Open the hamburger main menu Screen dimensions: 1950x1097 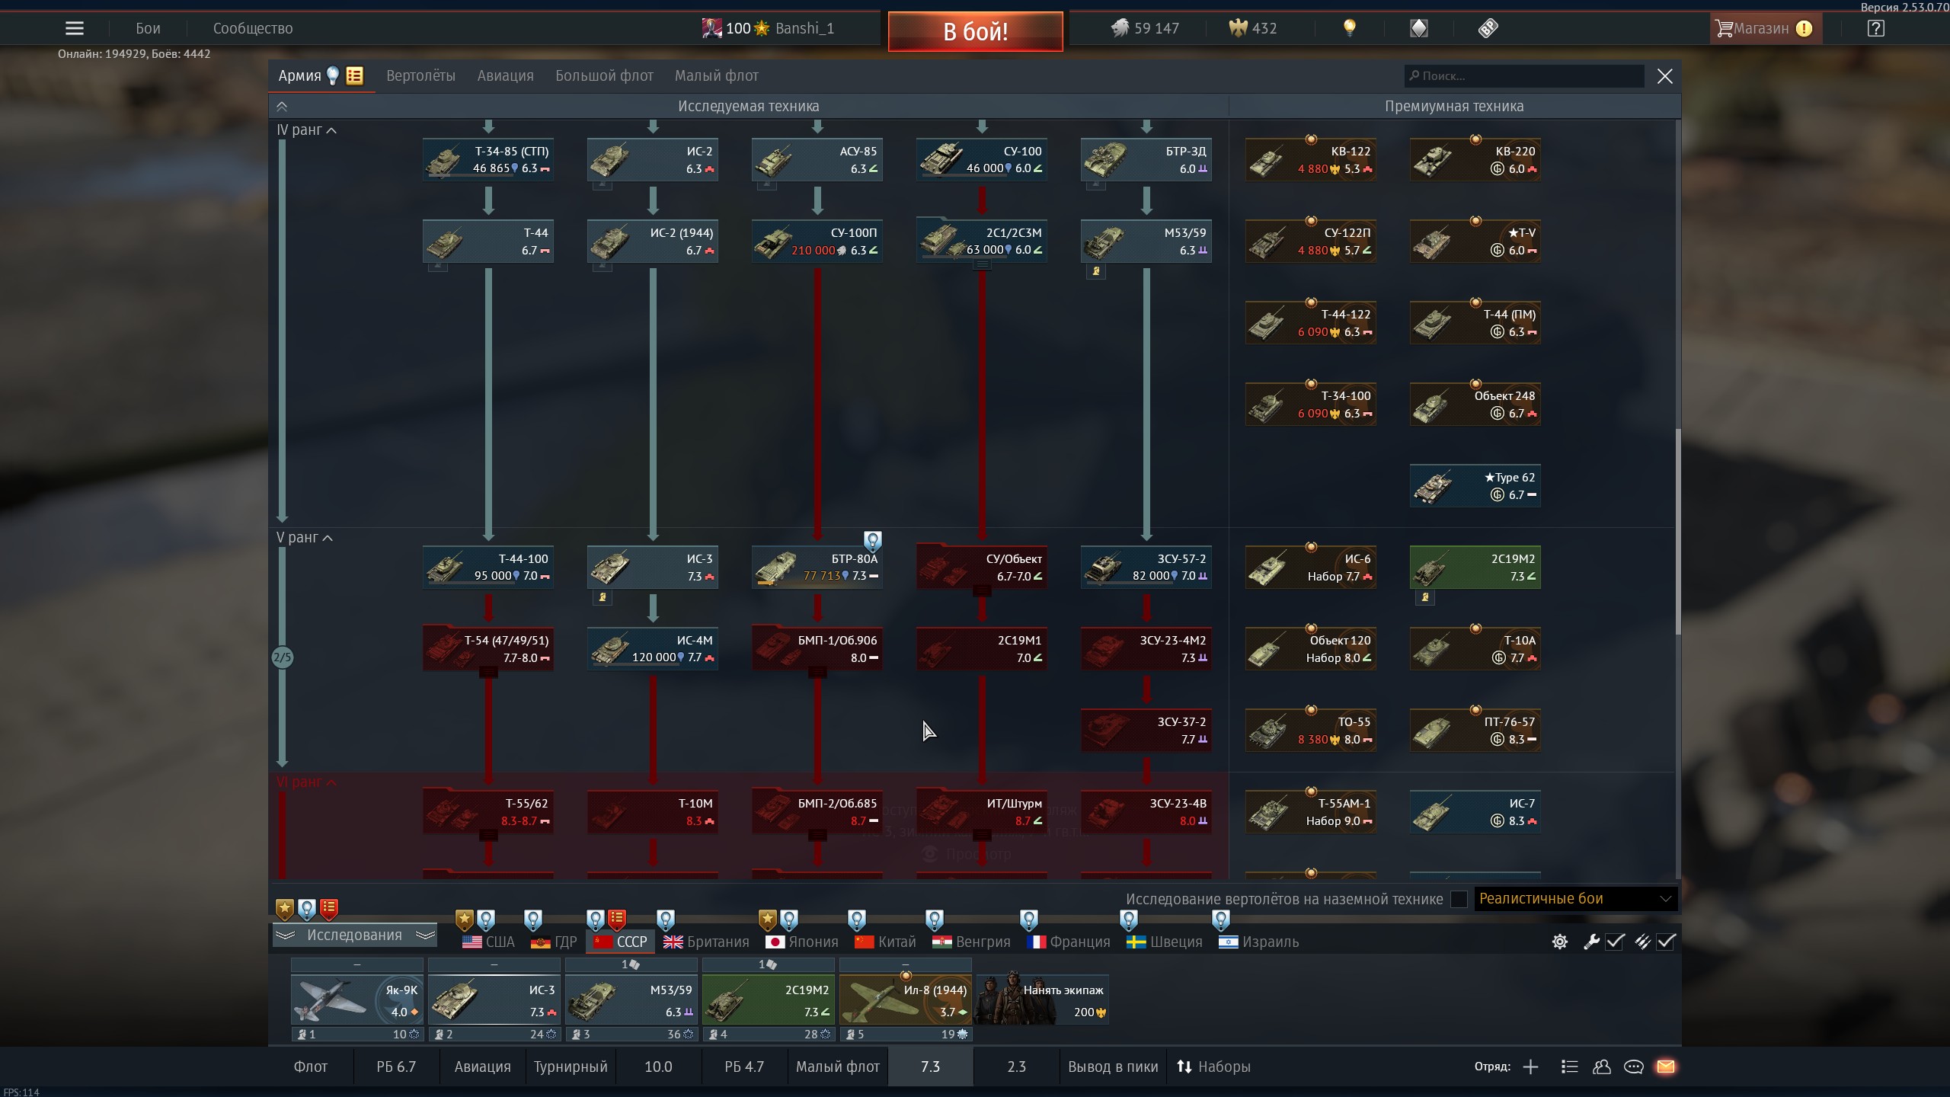tap(74, 29)
